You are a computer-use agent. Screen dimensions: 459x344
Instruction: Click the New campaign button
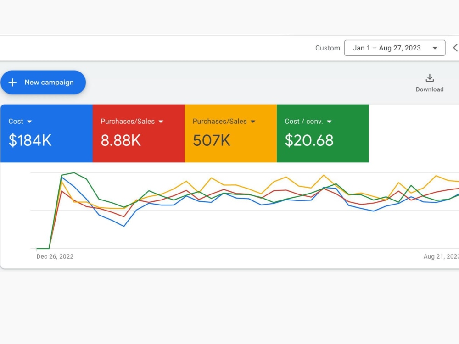43,83
